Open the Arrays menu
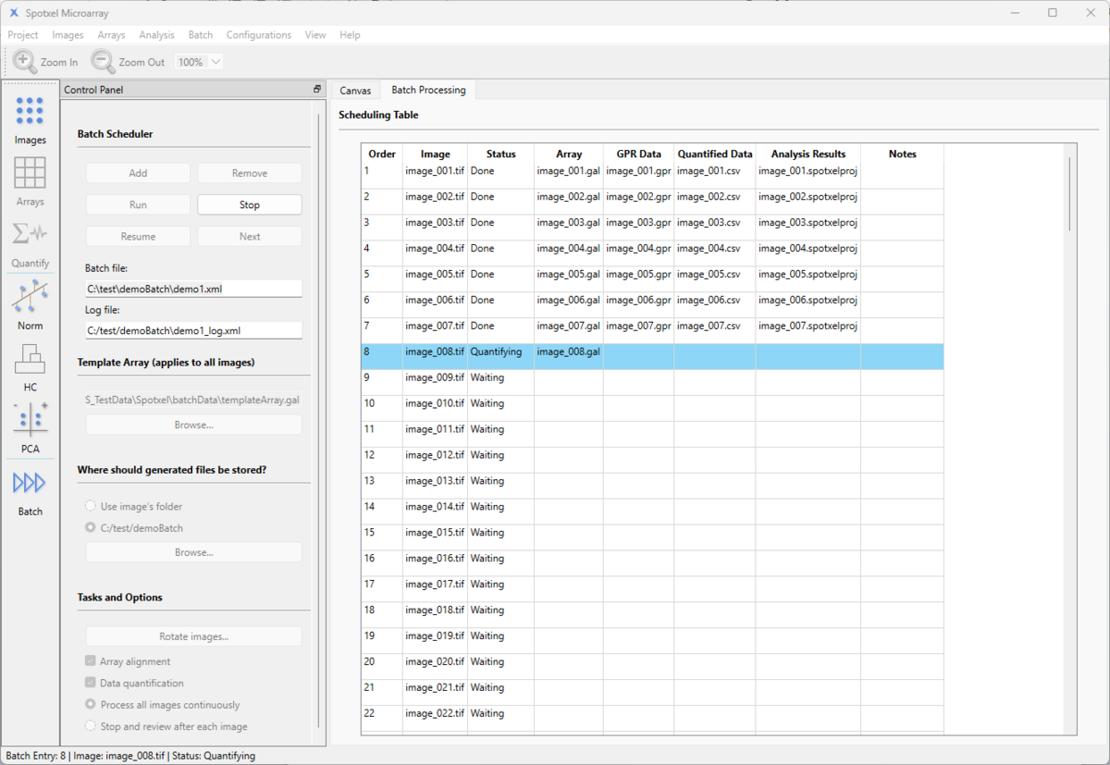 point(111,35)
